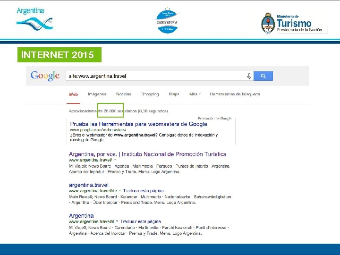Viewport: 340px width, 255px height.
Task: Open the Noticias tab
Action: pos(124,94)
